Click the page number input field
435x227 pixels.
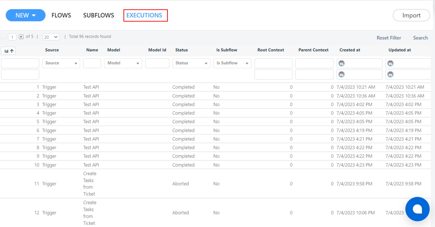click(12, 37)
